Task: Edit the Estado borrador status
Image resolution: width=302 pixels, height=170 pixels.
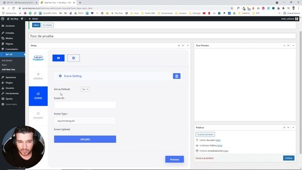Action: coord(218,140)
